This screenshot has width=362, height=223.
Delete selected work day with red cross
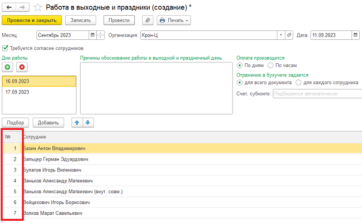click(x=21, y=67)
